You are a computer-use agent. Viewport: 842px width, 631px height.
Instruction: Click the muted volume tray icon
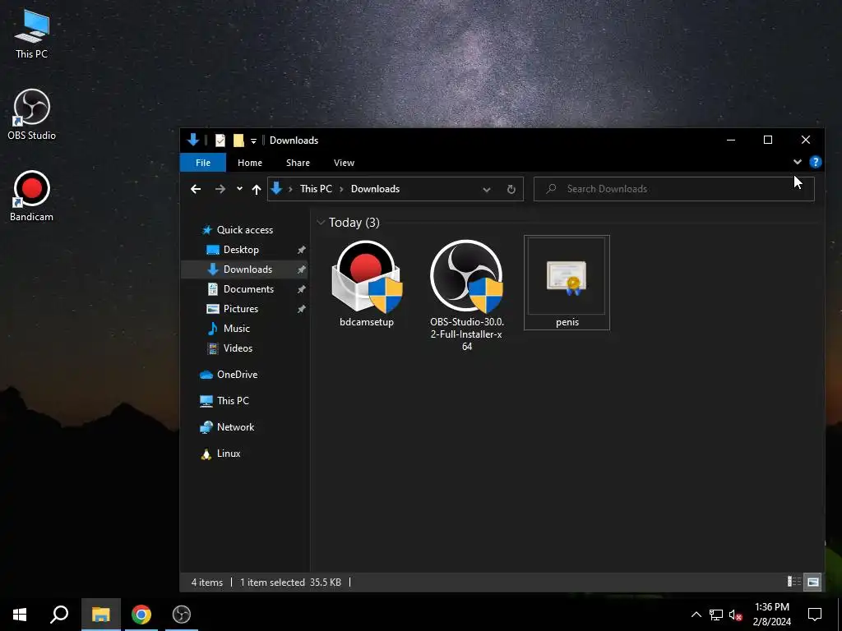tap(736, 615)
